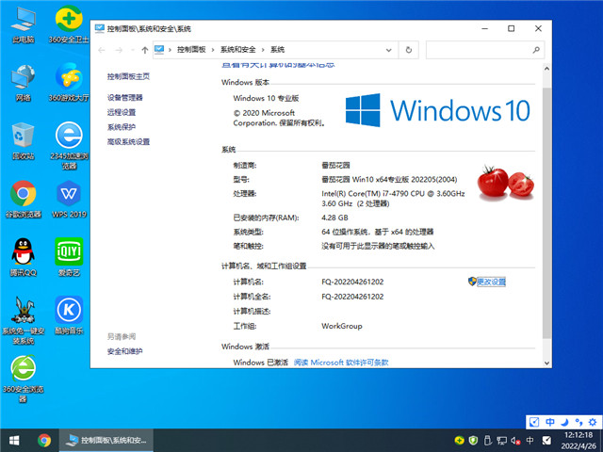Screen dimensions: 603x452
Task: Expand the chevron after 控制面板 in breadcrumb
Action: point(214,49)
